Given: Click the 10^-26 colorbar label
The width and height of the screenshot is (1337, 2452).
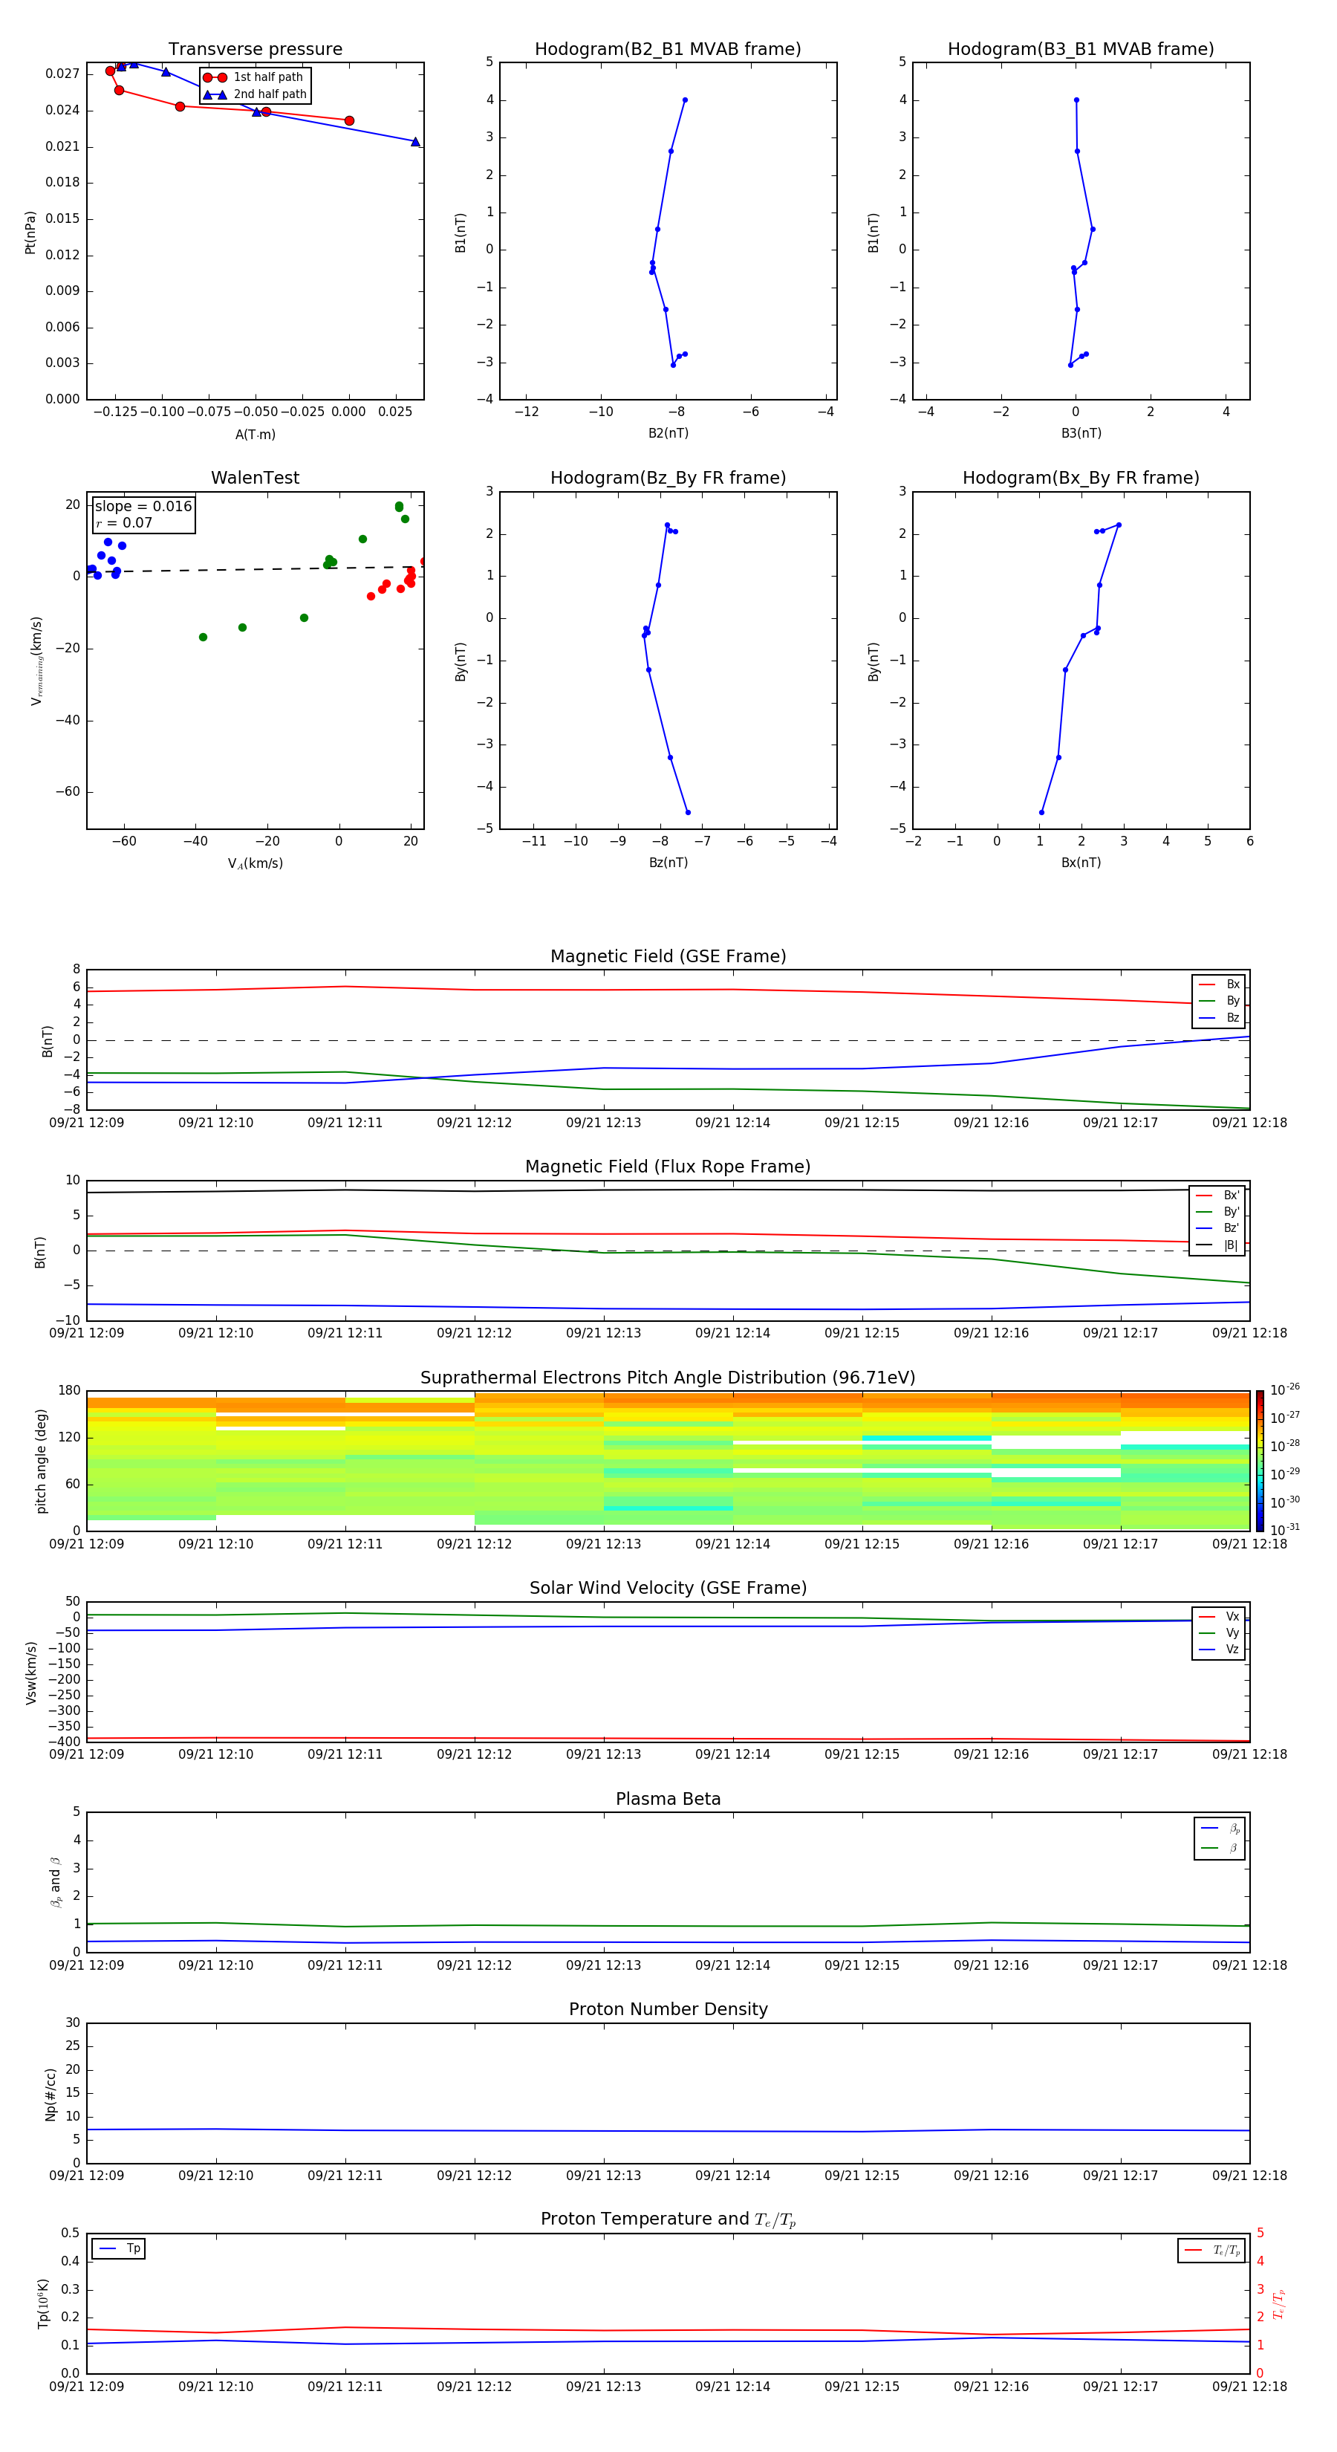Looking at the screenshot, I should coord(1285,1389).
